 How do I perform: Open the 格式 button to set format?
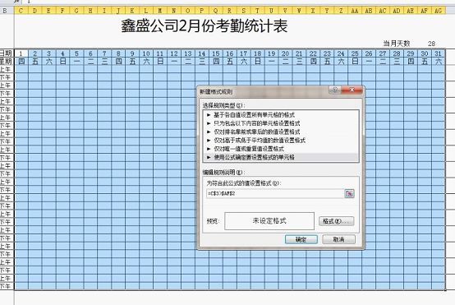pyautogui.click(x=336, y=221)
